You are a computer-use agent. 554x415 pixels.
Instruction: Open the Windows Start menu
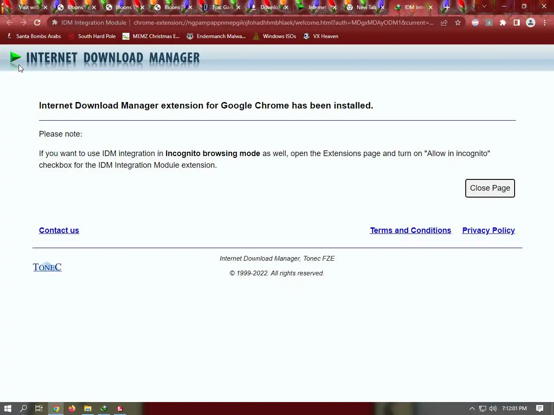[x=8, y=409]
